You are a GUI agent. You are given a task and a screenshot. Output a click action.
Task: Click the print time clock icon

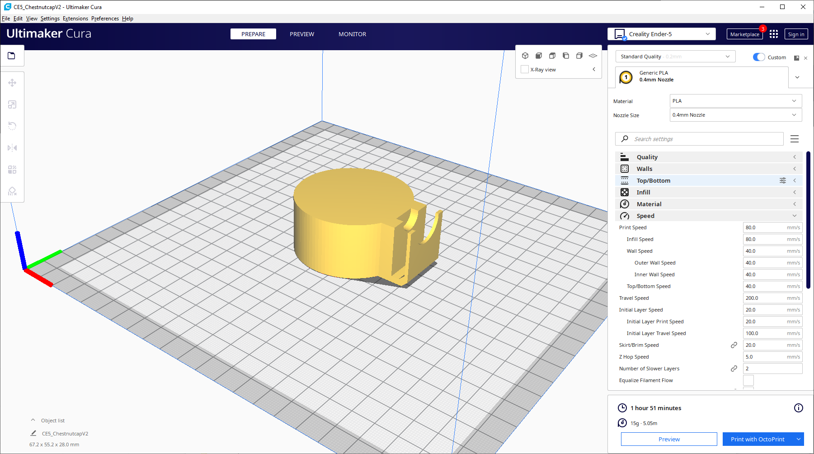click(x=622, y=408)
